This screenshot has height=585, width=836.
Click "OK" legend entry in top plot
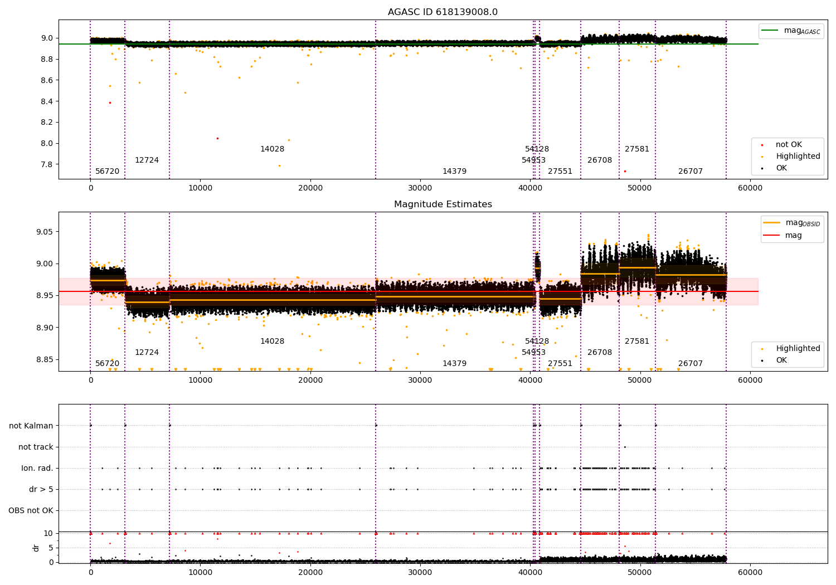point(781,168)
